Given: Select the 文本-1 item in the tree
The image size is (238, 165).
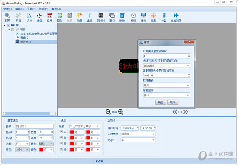Looking at the screenshot, I should click(36, 33).
